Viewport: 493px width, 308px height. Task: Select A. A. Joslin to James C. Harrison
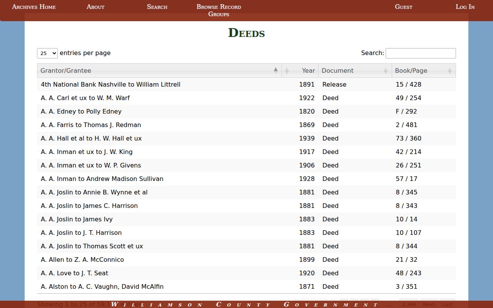point(246,206)
